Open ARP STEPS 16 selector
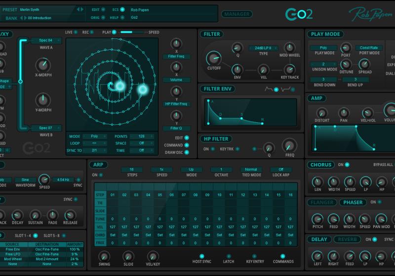Image resolution: width=395 pixels, height=276 pixels. [132, 170]
